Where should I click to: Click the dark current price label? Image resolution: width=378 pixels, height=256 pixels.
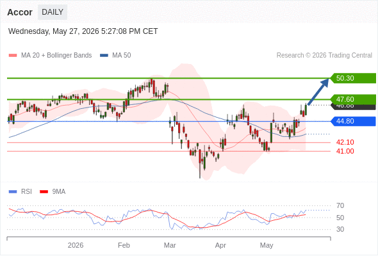pos(354,107)
